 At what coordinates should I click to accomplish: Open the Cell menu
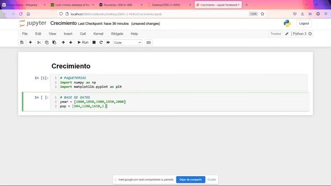(x=83, y=34)
